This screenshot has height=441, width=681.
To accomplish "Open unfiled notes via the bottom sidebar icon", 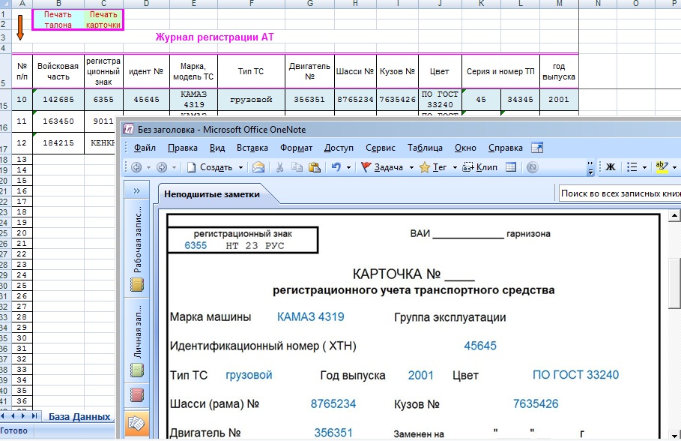I will pyautogui.click(x=137, y=423).
